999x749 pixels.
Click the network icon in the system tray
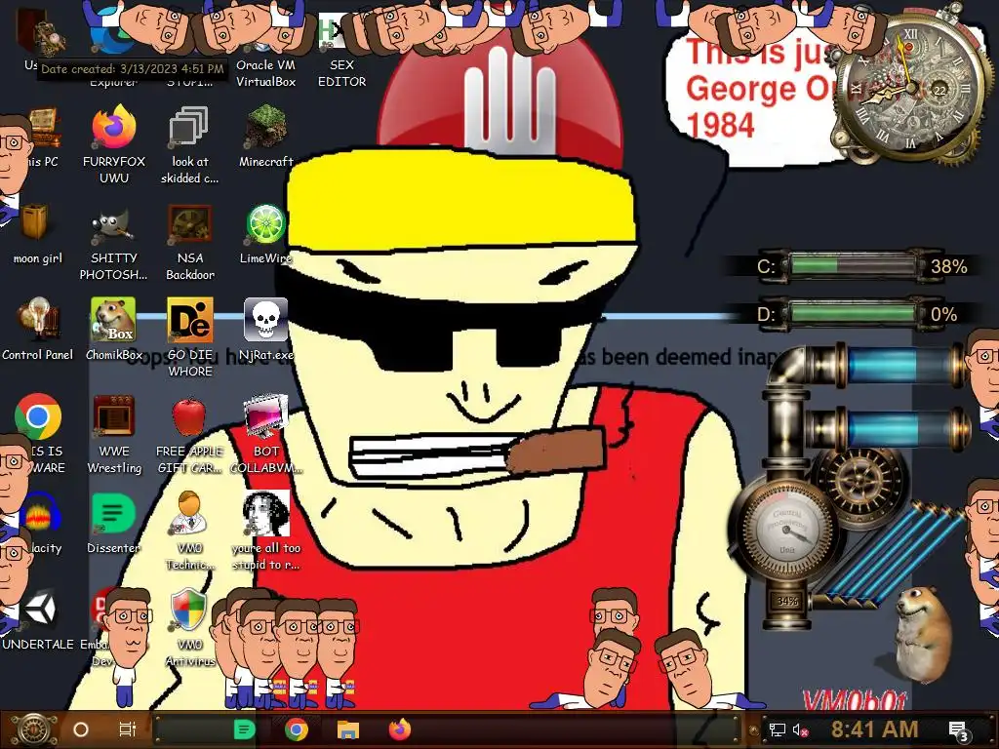click(778, 730)
